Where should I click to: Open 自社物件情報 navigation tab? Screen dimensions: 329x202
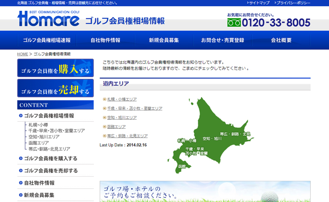click(105, 40)
